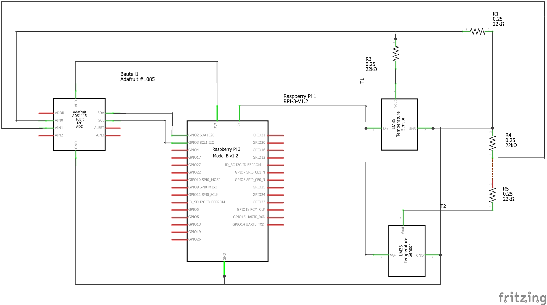Image resolution: width=547 pixels, height=305 pixels.
Task: Click the Vout pin of the LM35 below T2
Action: tap(403, 218)
